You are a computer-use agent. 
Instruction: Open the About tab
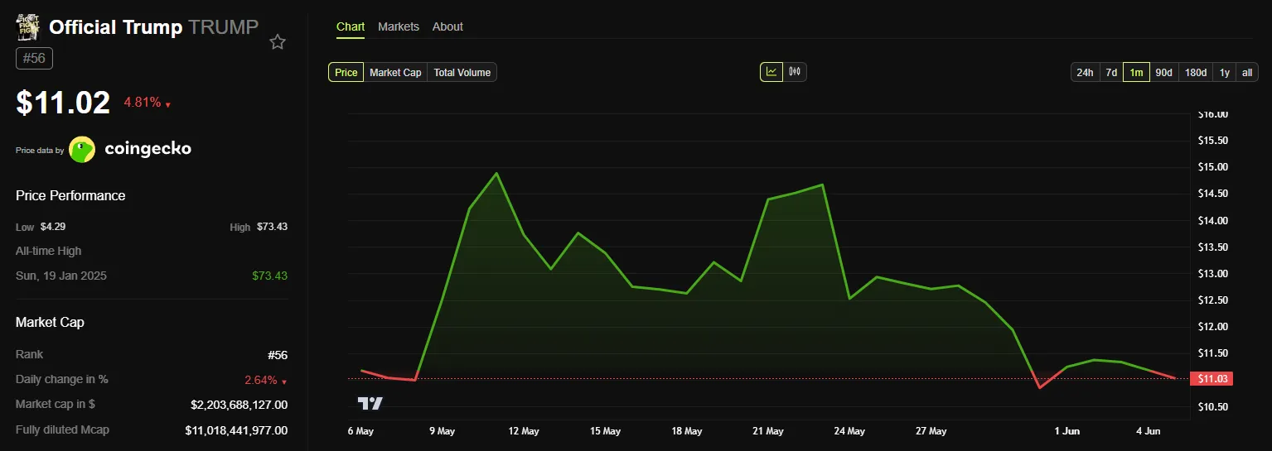click(447, 26)
